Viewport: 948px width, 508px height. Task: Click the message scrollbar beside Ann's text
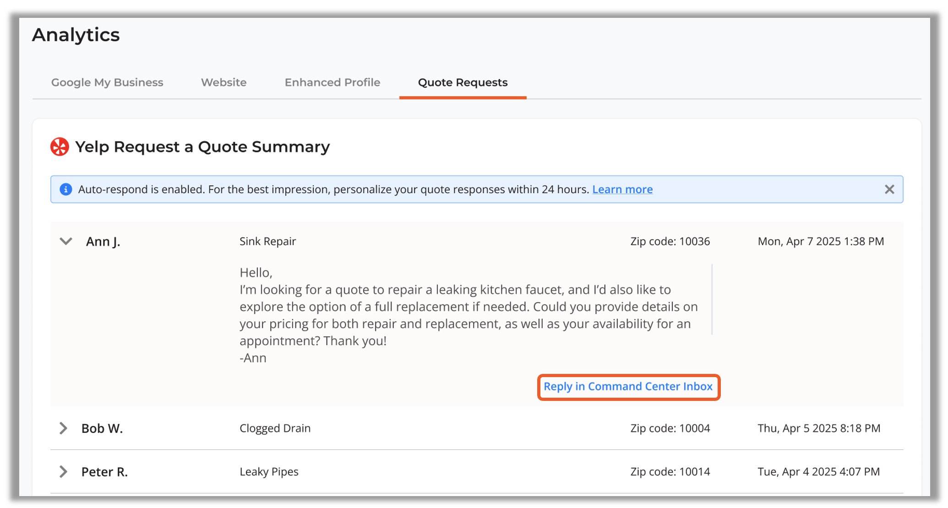coord(712,299)
